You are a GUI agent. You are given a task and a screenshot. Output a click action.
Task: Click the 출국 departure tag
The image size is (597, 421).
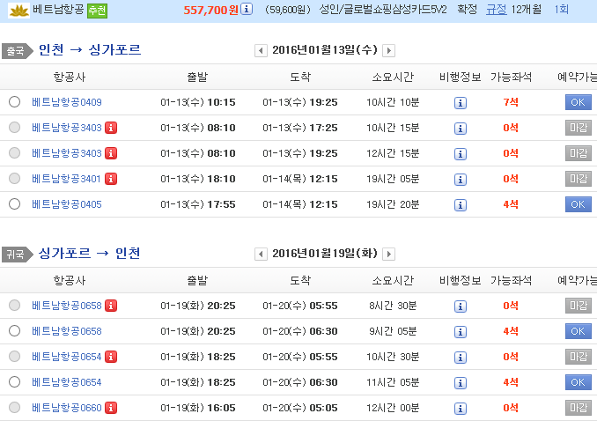point(17,51)
